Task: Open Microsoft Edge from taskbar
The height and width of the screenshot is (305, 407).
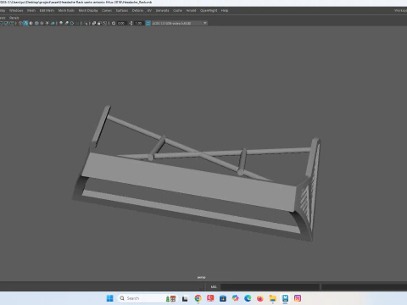Action: (248, 298)
